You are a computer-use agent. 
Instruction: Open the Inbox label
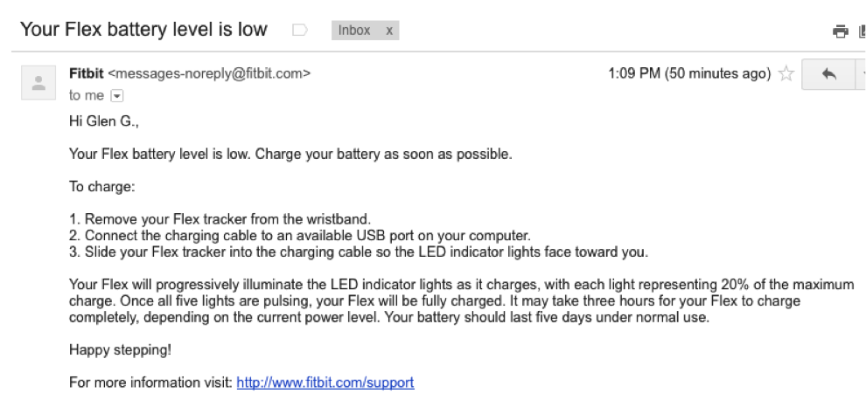pos(354,31)
